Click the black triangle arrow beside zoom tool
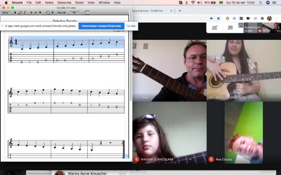 52,13
